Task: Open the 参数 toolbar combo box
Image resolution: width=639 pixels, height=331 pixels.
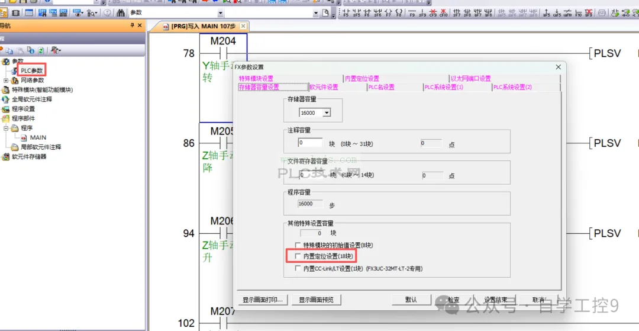Action: click(221, 13)
